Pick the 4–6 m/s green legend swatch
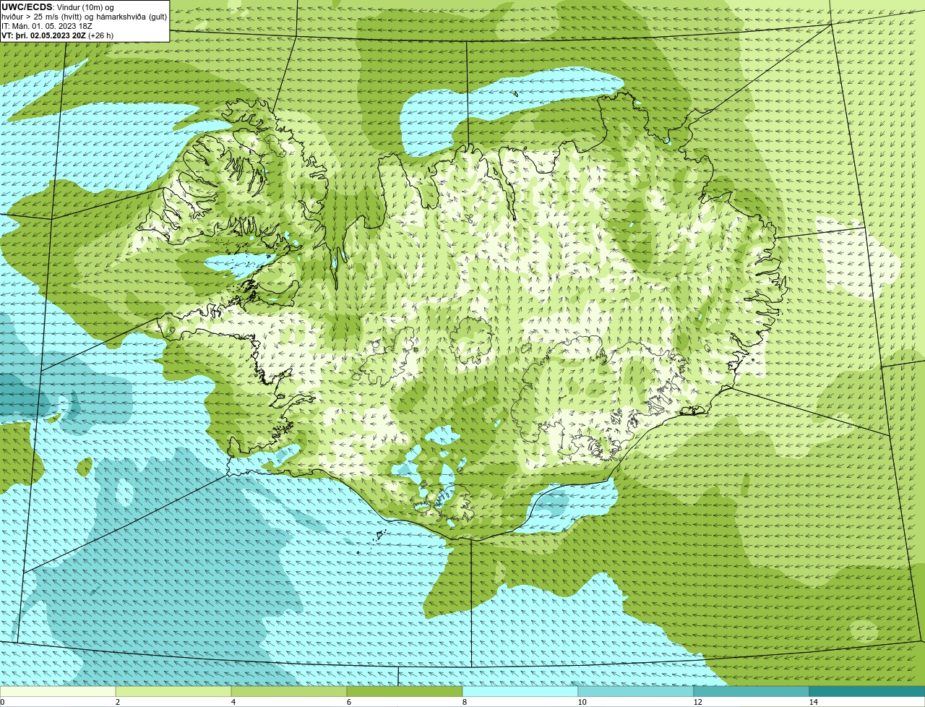Viewport: 925px width, 707px height. click(x=289, y=691)
